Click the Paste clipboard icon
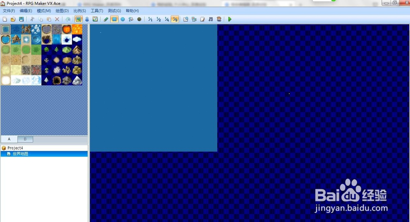The image size is (410, 222). 49,19
